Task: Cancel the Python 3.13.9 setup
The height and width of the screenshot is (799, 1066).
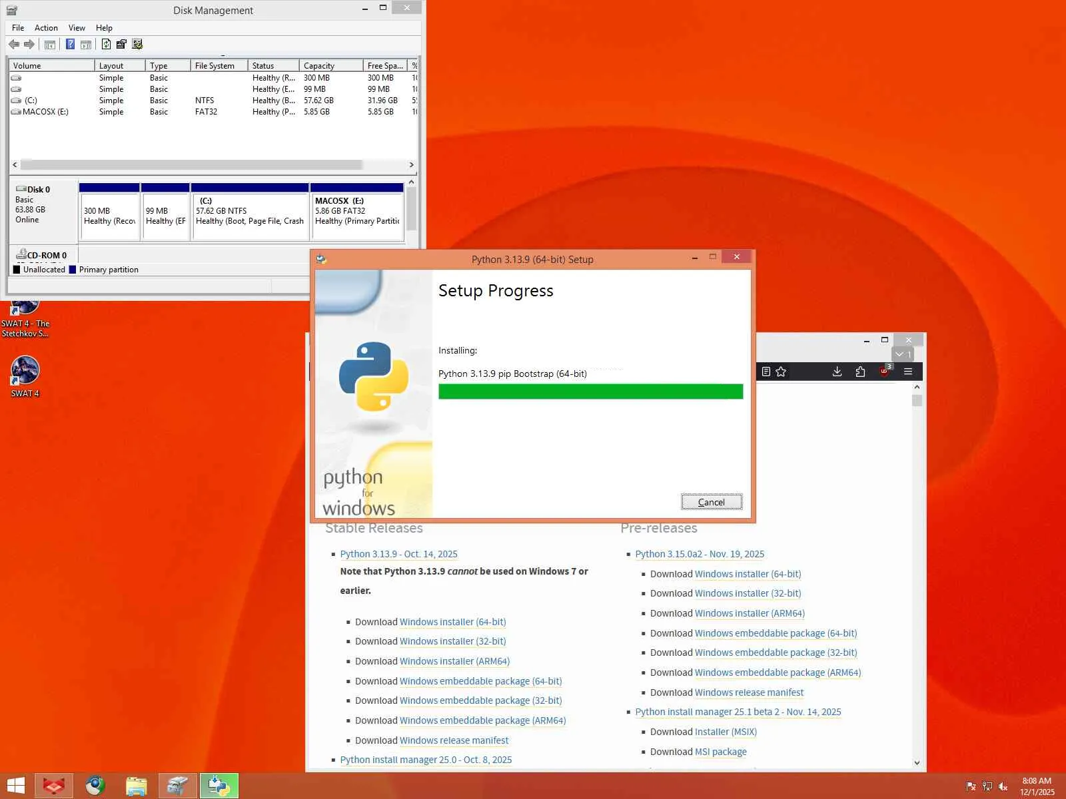Action: [x=711, y=502]
